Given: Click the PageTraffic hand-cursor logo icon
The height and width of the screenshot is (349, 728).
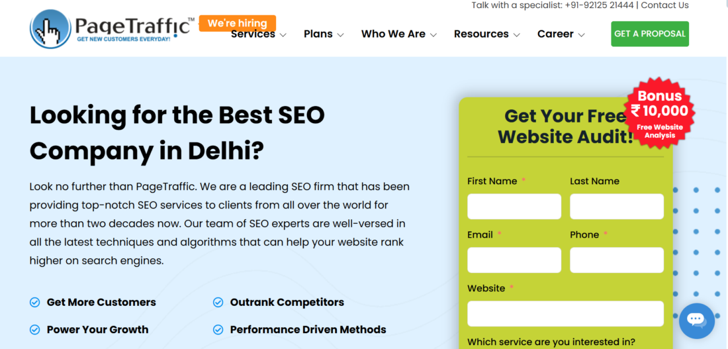Looking at the screenshot, I should pyautogui.click(x=50, y=29).
